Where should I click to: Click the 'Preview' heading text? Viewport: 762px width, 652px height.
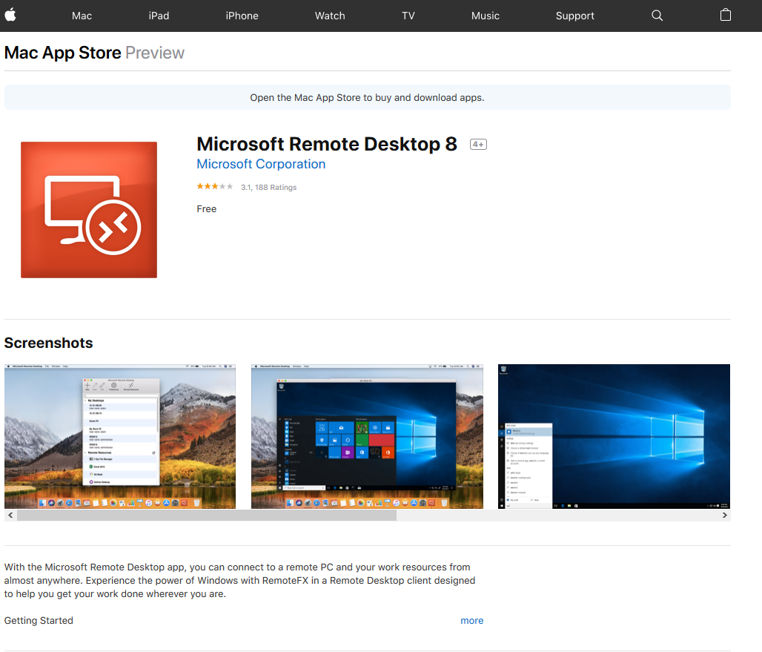point(155,53)
